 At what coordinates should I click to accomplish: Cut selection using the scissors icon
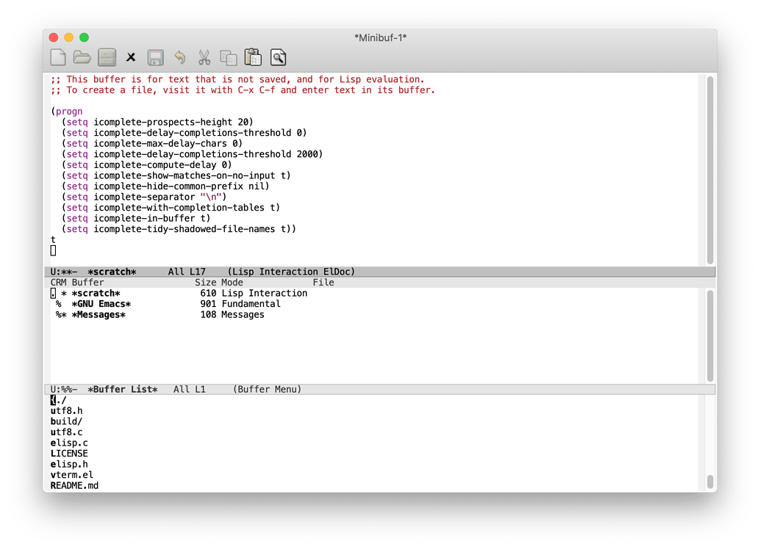pyautogui.click(x=204, y=57)
